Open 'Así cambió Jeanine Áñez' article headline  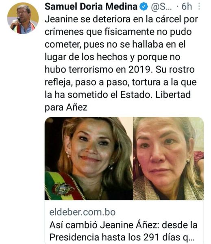124,225
